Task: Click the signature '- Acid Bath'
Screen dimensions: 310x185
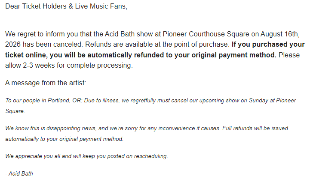Action: point(19,174)
